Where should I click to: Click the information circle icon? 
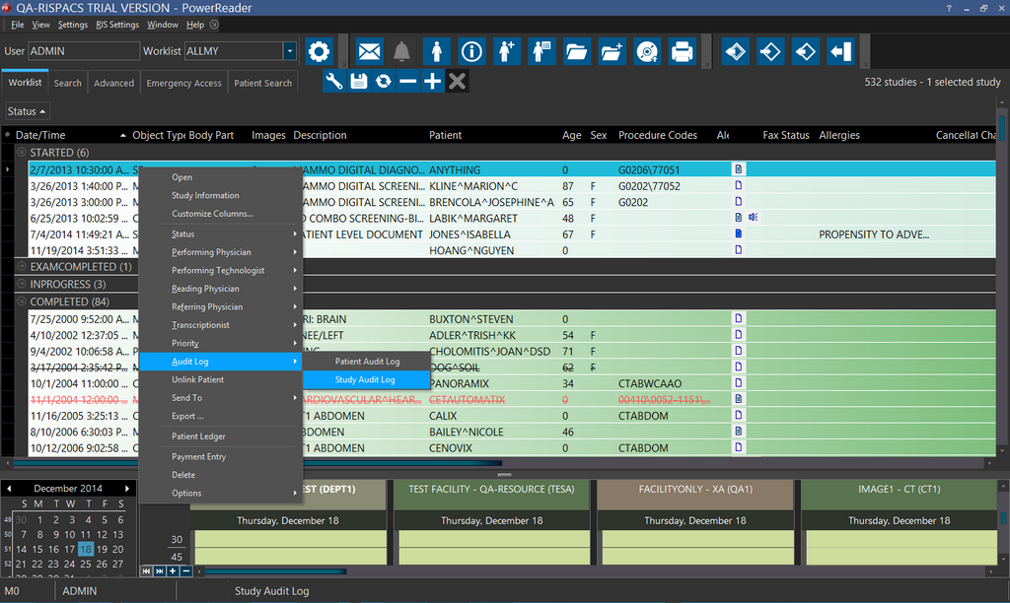pos(471,51)
